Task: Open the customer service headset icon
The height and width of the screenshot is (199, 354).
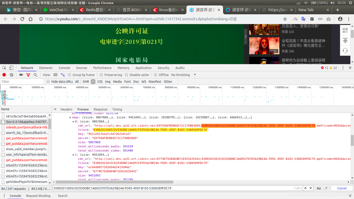Action: click(x=345, y=51)
